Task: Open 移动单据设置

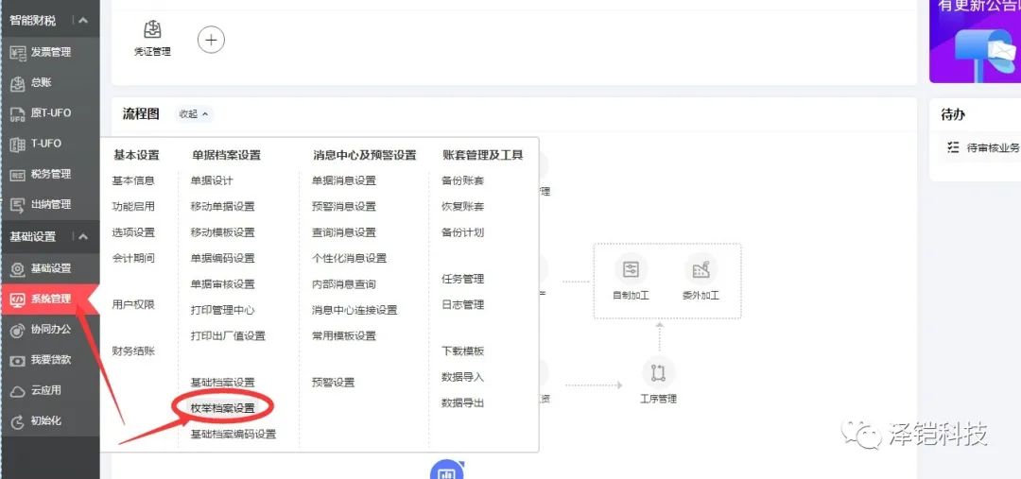Action: [223, 206]
